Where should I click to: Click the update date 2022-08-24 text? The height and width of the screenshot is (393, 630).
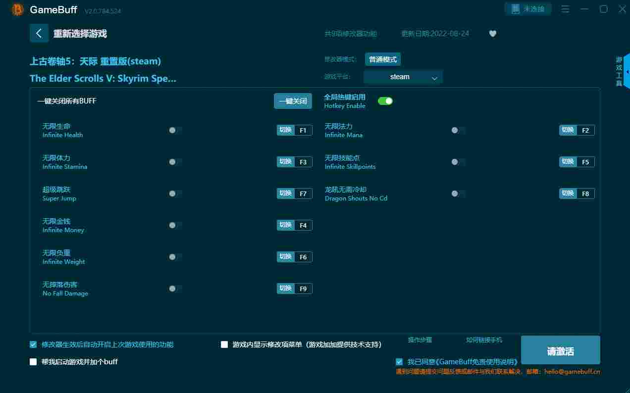435,34
